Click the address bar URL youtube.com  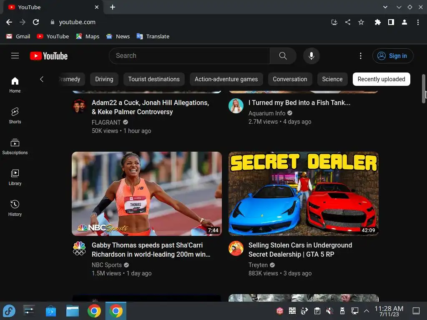[77, 22]
